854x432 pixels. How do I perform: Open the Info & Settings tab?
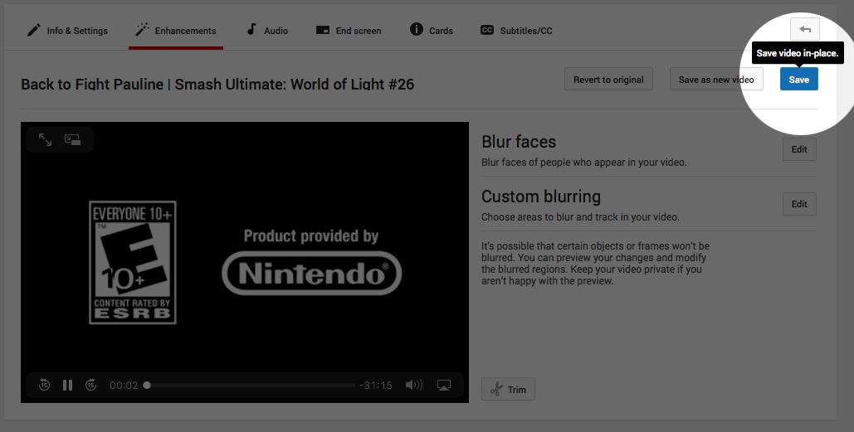(67, 31)
